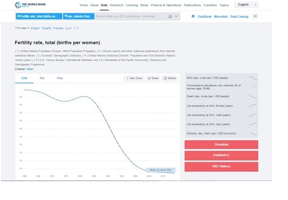288x200 pixels.
Task: Select Mortality rate, infant indicator
Action: click(x=221, y=133)
